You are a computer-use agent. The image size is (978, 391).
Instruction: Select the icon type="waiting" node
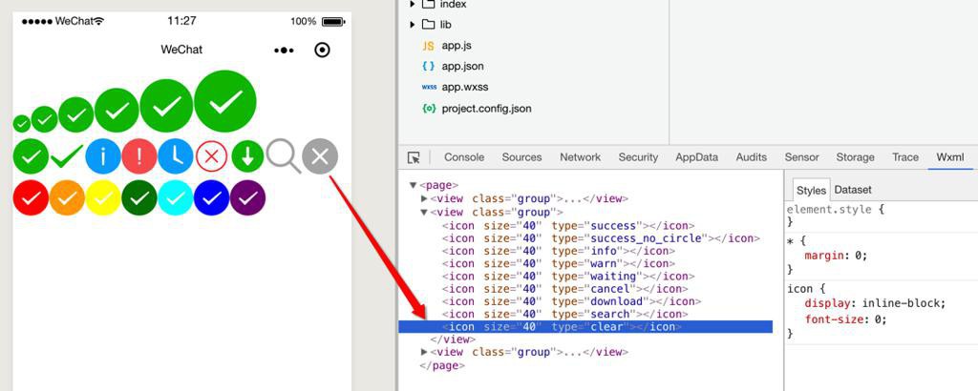[x=568, y=276]
